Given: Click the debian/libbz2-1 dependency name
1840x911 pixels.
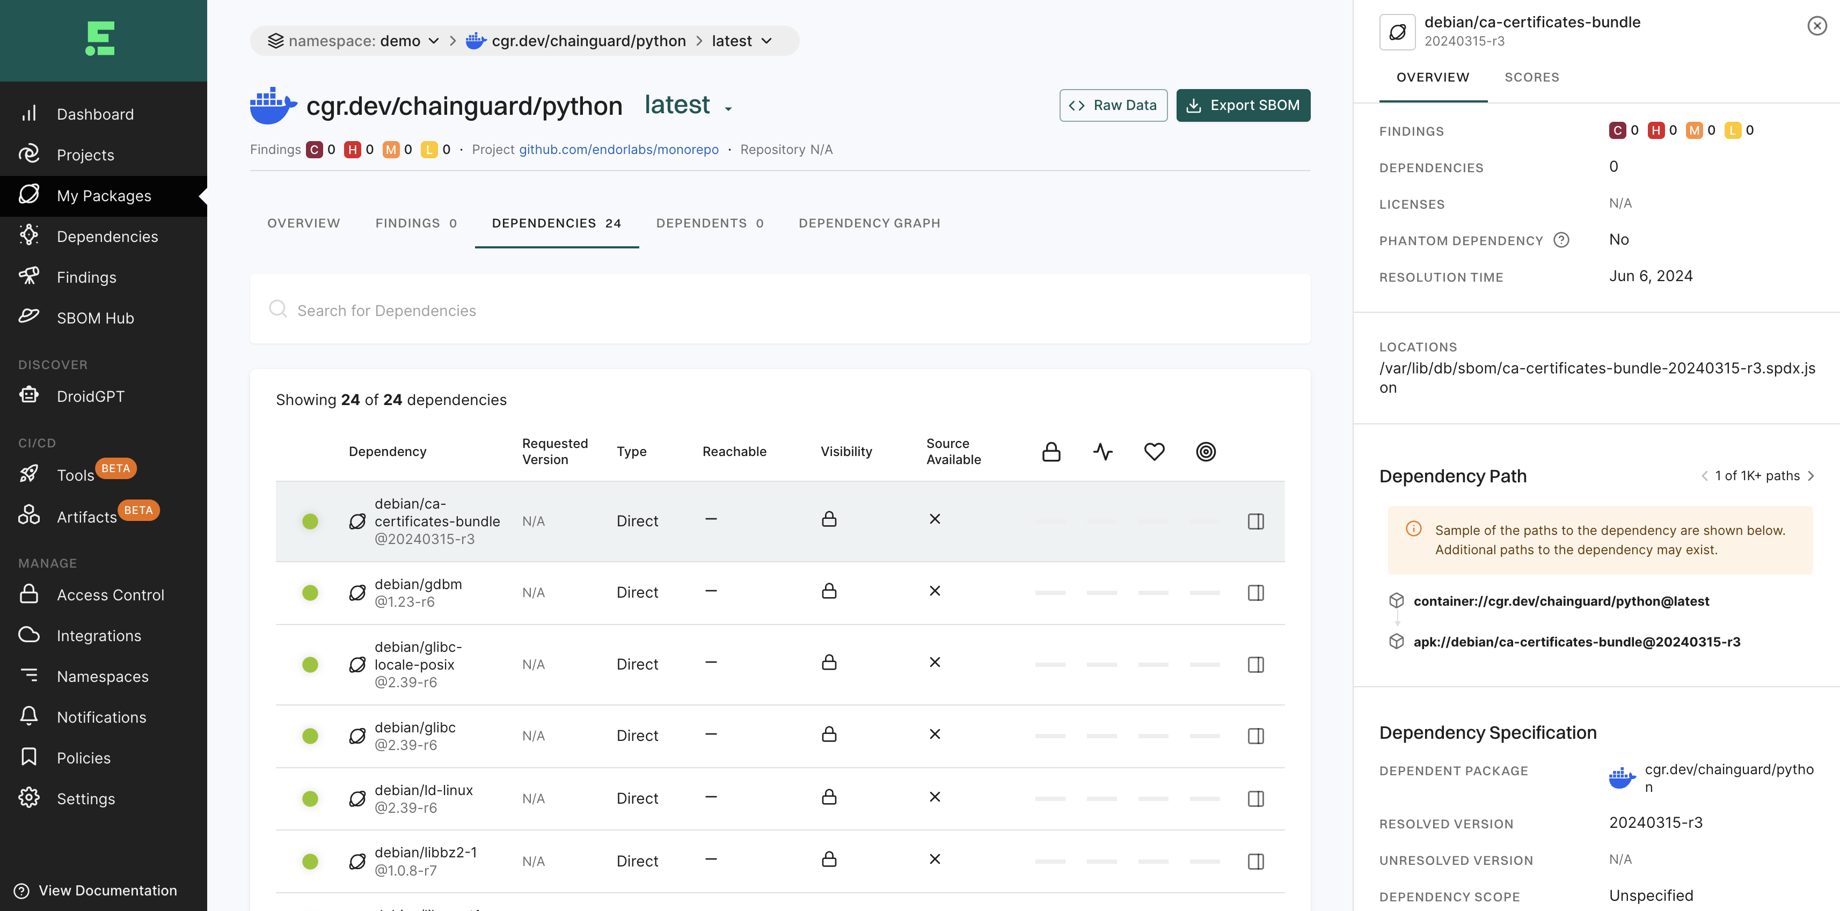Looking at the screenshot, I should pos(426,852).
